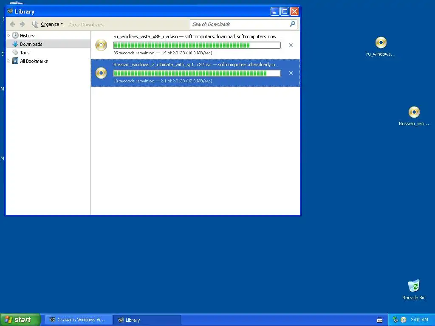Select All Bookmarks in the sidebar
Screen dimensions: 435x326
(x=34, y=61)
